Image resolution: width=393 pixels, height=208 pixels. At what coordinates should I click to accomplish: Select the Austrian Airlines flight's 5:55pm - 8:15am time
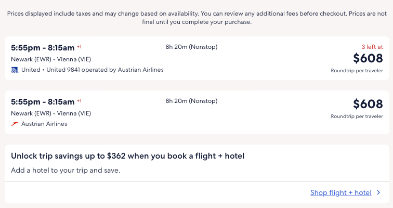tap(43, 102)
